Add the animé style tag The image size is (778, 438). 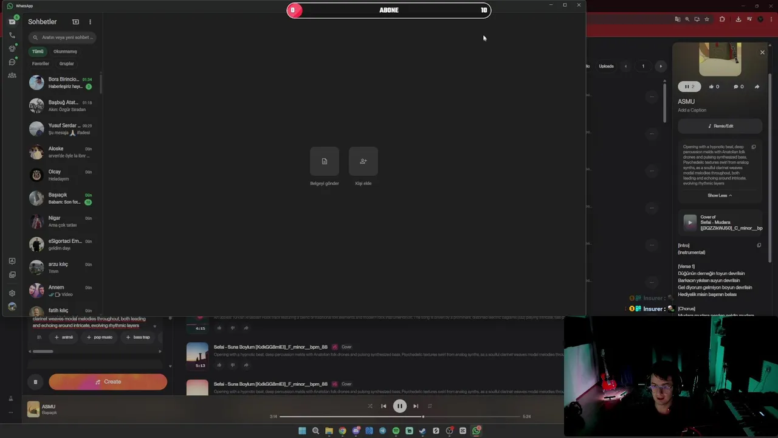(64, 337)
